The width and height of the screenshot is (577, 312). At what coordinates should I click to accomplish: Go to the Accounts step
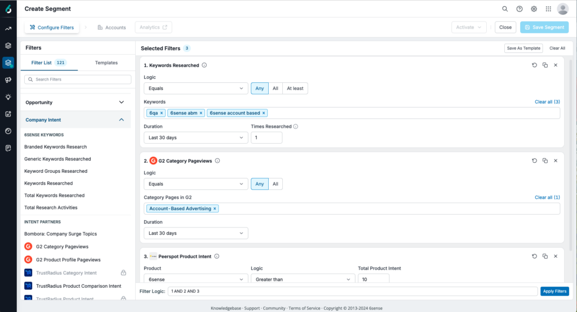pyautogui.click(x=112, y=27)
